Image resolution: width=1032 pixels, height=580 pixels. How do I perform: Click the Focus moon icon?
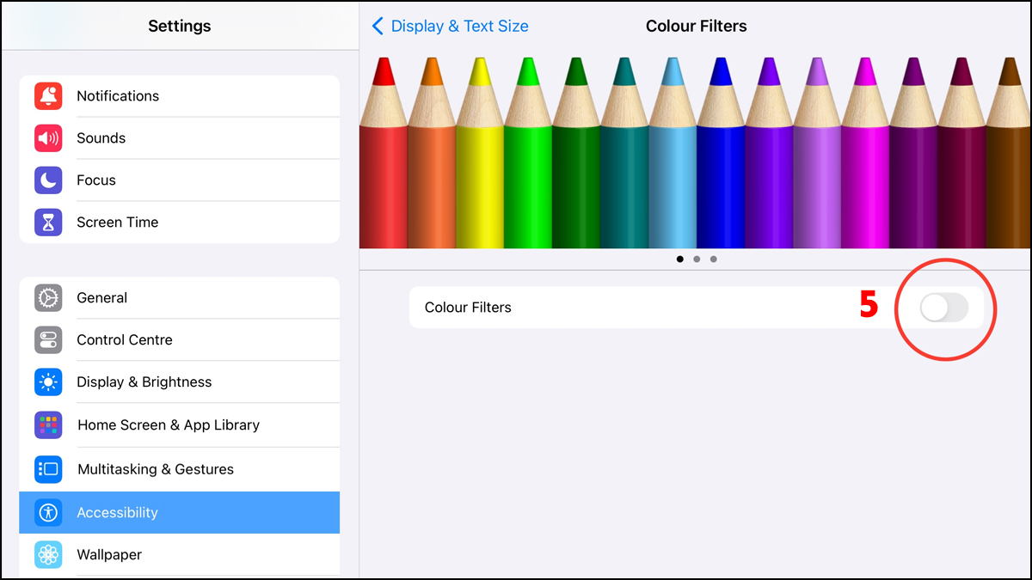point(48,180)
